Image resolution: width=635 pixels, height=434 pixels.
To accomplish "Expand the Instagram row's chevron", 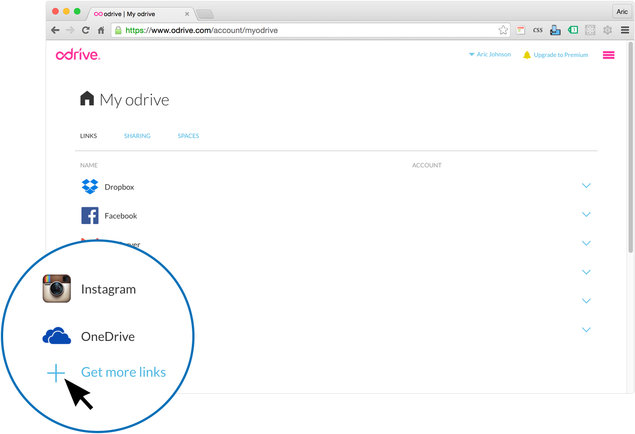I will pos(586,272).
